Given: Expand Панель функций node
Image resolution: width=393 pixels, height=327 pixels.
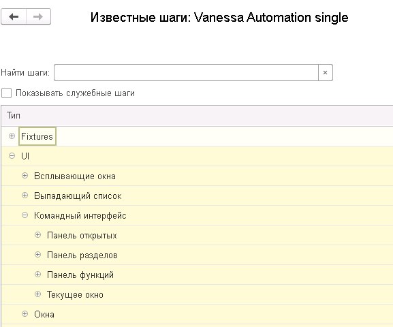Looking at the screenshot, I should [37, 274].
